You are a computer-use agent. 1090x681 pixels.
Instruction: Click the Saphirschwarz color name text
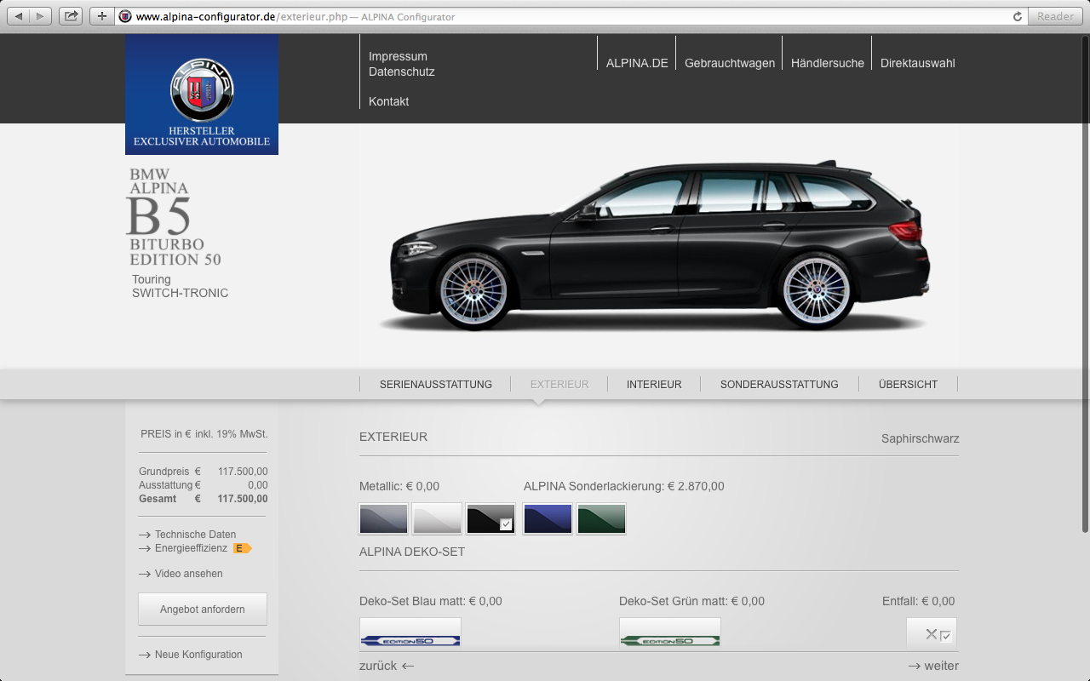tap(920, 439)
